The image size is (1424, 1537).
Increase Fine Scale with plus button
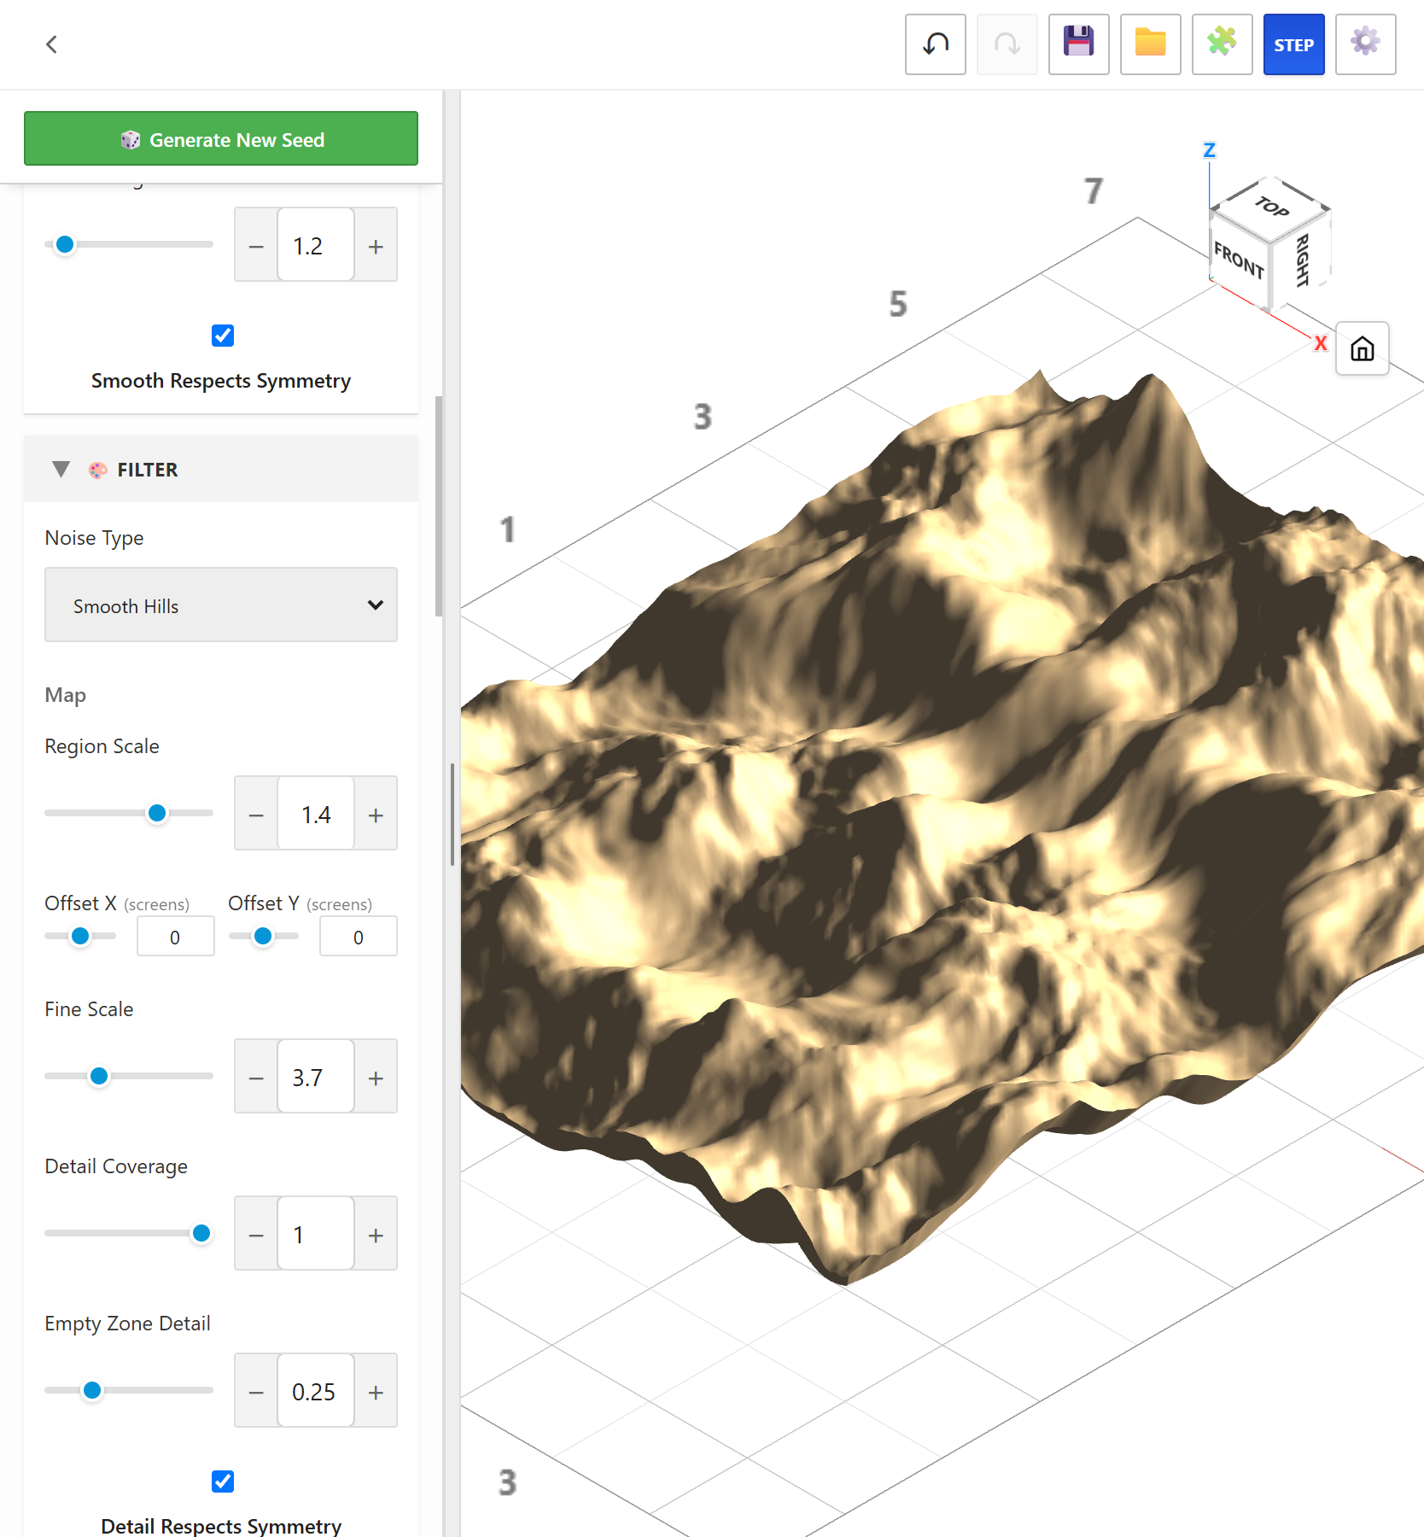point(376,1077)
